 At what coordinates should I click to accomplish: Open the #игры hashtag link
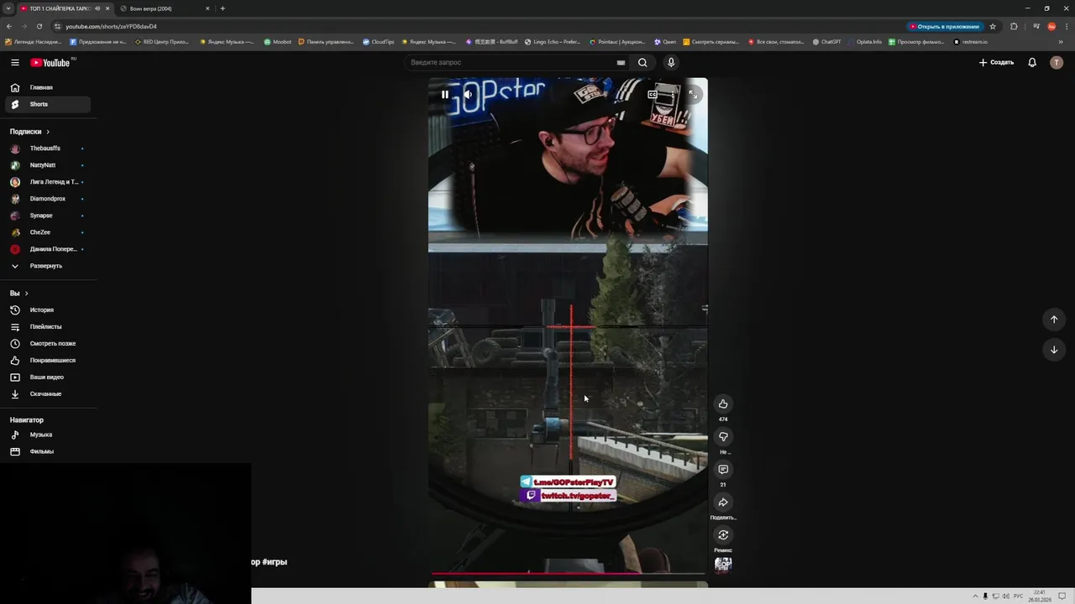tap(275, 562)
